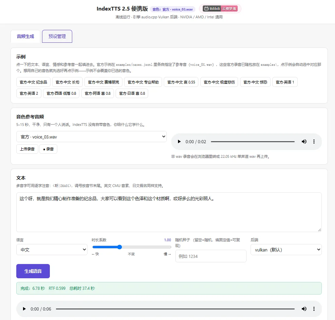Click the 不变 slider midpoint label
This screenshot has width=335, height=320.
(x=131, y=254)
